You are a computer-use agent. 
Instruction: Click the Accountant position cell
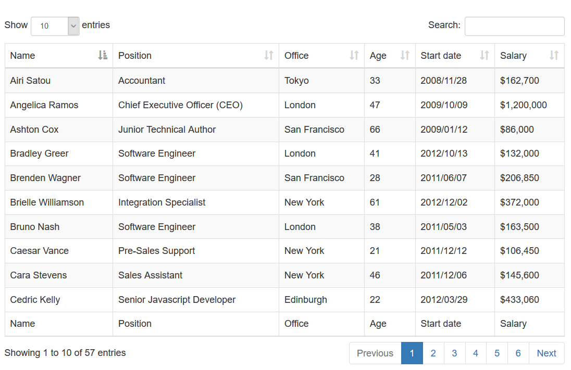pyautogui.click(x=196, y=81)
